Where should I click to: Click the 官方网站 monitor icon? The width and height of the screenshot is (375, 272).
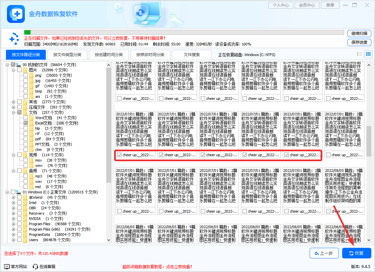tap(7, 266)
